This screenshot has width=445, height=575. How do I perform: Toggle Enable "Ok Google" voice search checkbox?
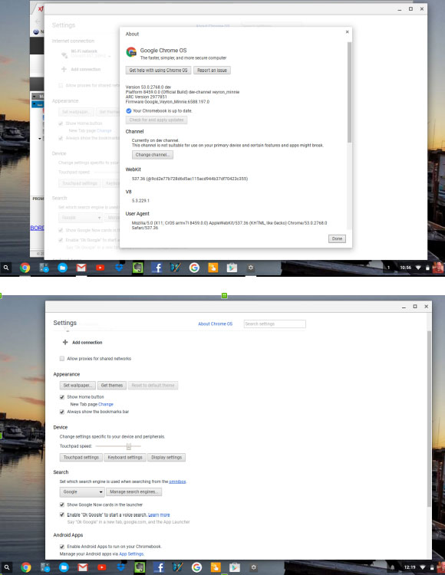[62, 515]
